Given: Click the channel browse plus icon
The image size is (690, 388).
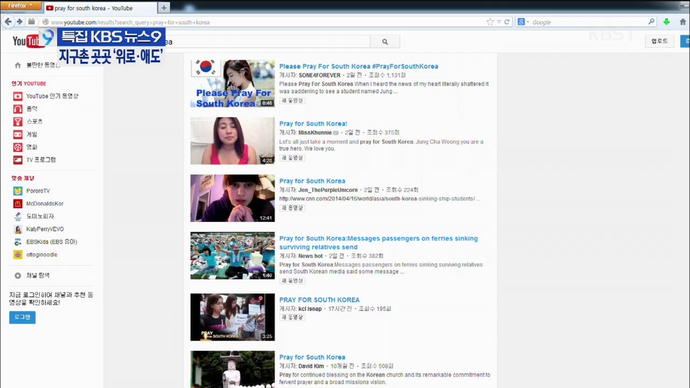Looking at the screenshot, I should 18,275.
